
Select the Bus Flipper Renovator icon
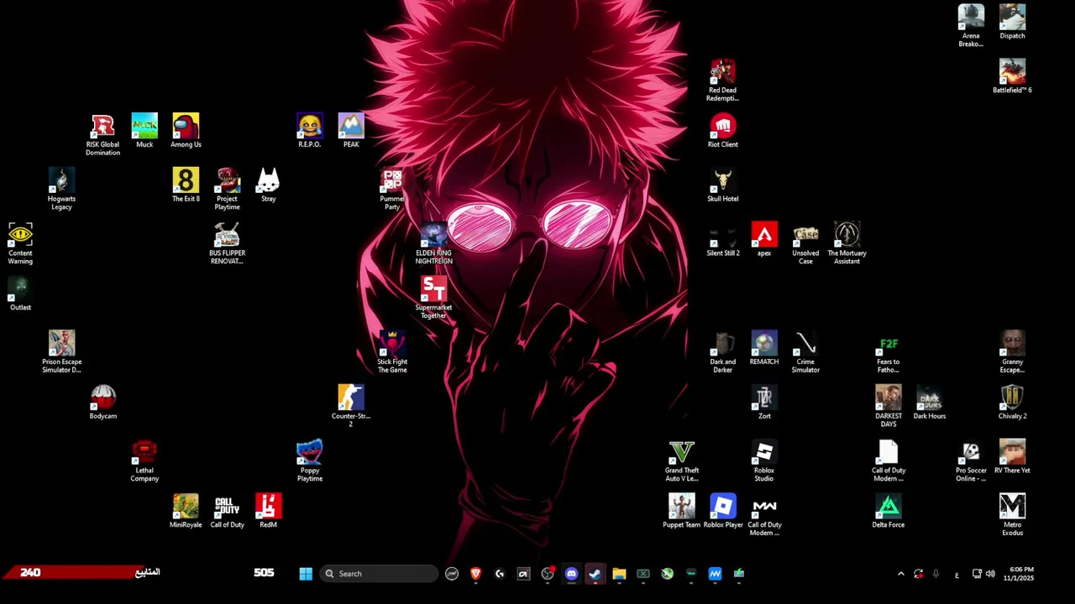pyautogui.click(x=227, y=243)
